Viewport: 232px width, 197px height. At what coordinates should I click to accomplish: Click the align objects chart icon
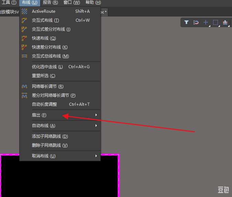(225, 22)
